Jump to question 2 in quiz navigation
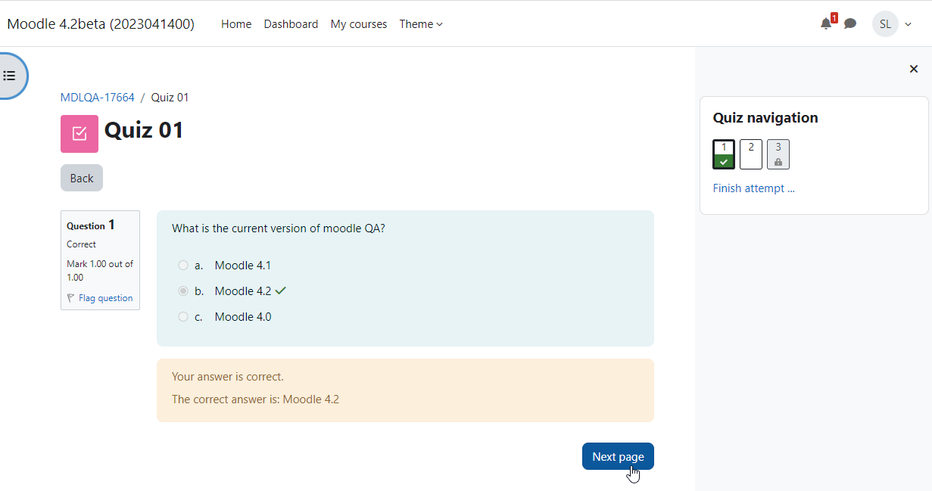 751,154
